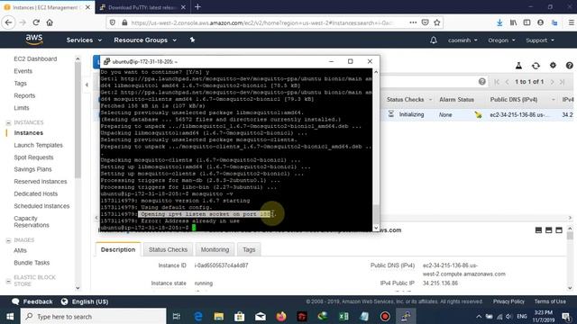Open the taskbar Task View icon
This screenshot has width=577, height=324.
[x=177, y=316]
